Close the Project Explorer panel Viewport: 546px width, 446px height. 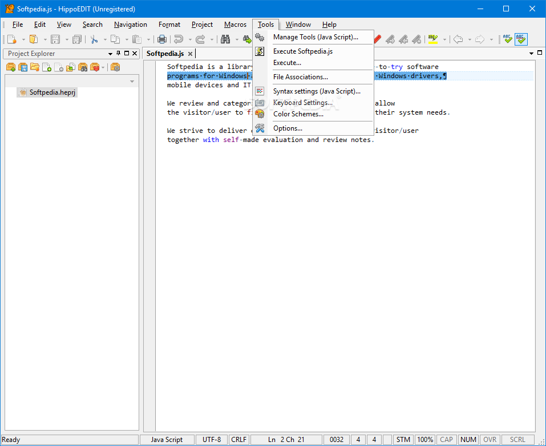(135, 53)
